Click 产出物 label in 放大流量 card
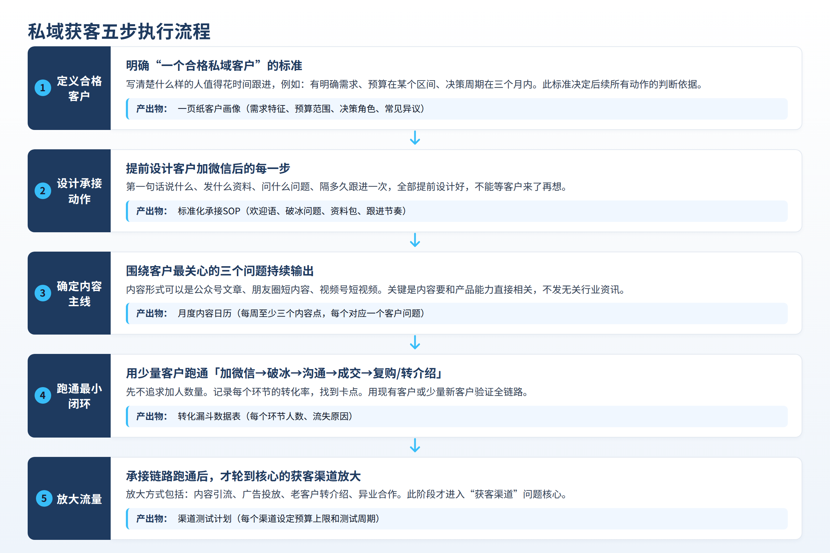Image resolution: width=830 pixels, height=553 pixels. [152, 518]
